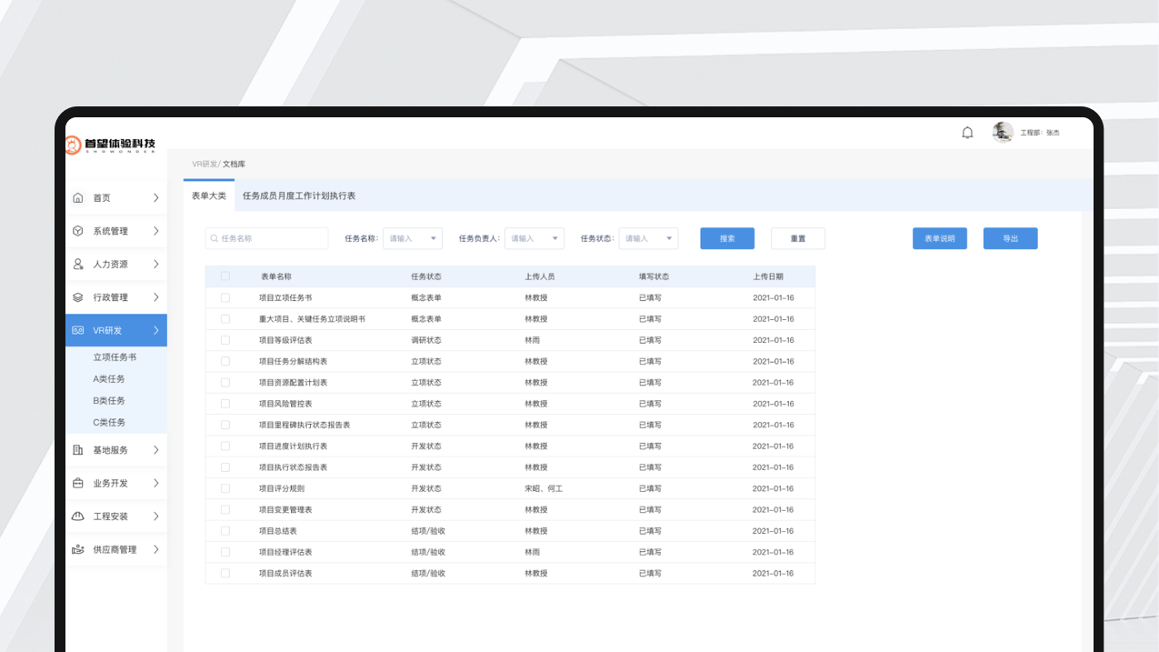Check the box for 项目经理评估表

tap(225, 552)
